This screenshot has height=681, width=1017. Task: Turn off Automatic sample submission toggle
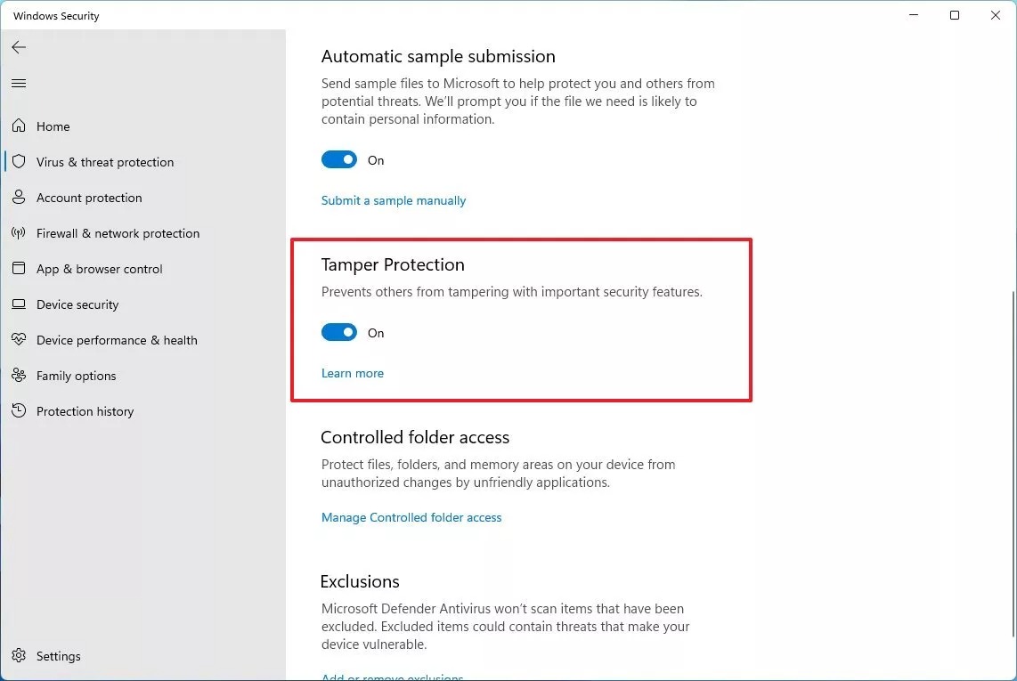pos(339,159)
